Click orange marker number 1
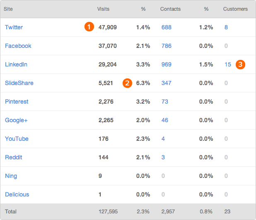Viewport: 256px width, 220px height. (89, 27)
